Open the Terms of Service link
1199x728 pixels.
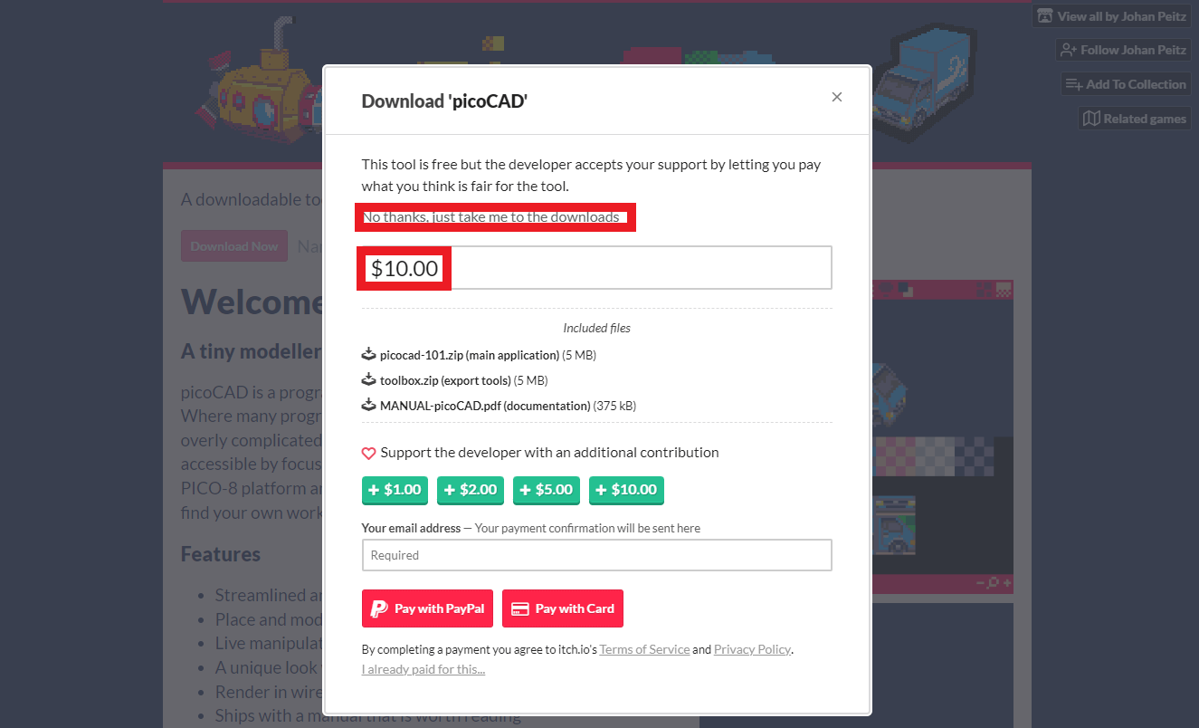click(x=644, y=649)
